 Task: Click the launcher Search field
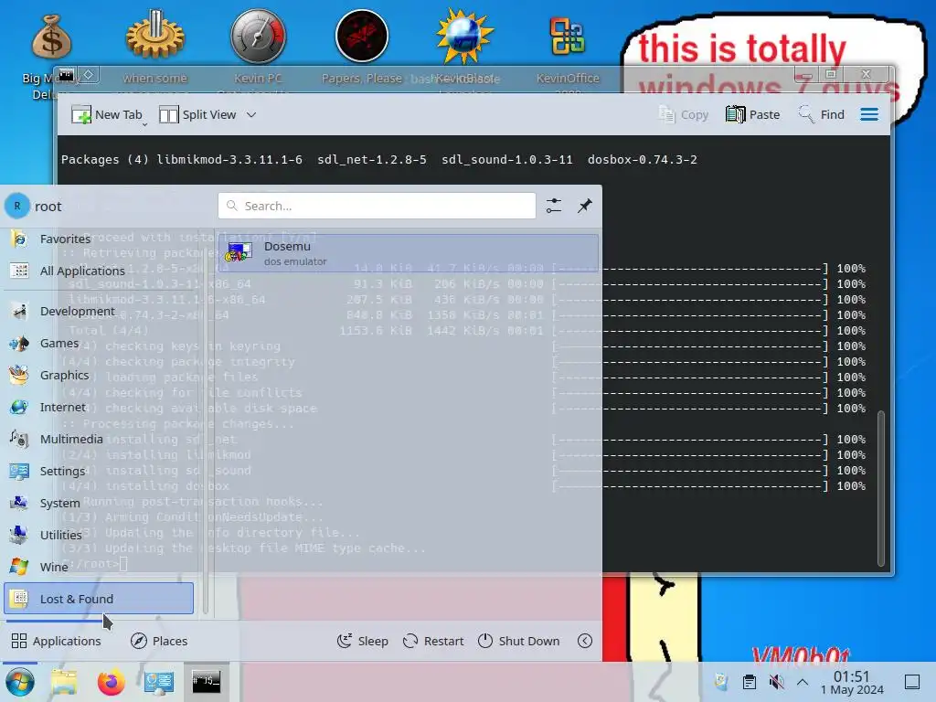coord(377,206)
